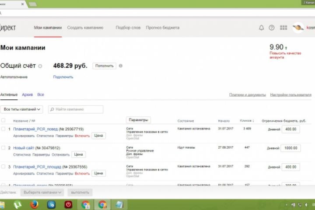Click Статистика for Новый сайт campaign
Image resolution: width=315 pixels, height=210 pixels.
click(x=22, y=155)
